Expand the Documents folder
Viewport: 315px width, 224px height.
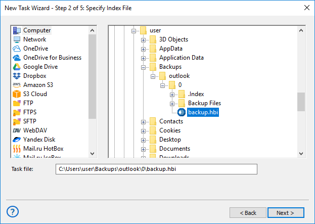[143, 149]
